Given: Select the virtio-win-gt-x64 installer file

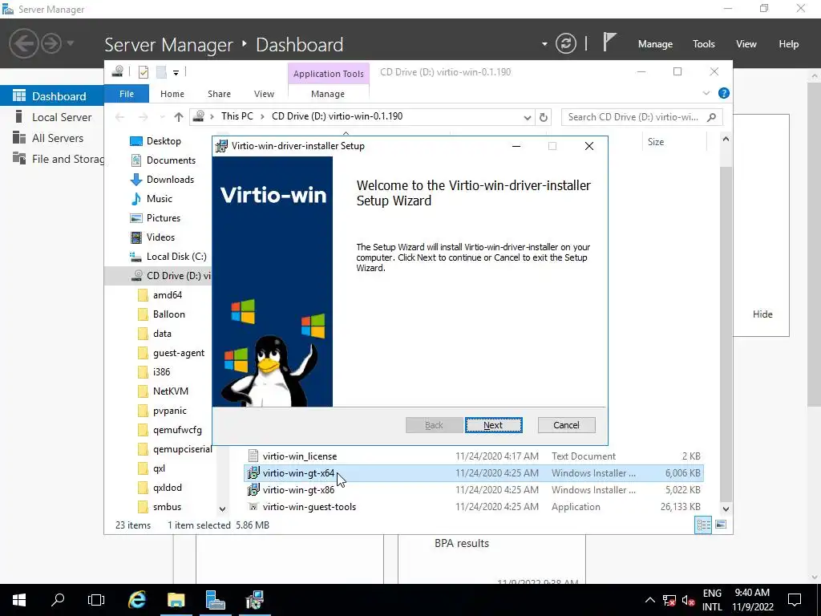Looking at the screenshot, I should coord(474,473).
